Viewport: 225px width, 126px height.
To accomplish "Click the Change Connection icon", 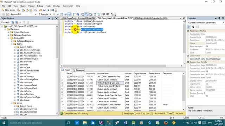I will tap(7, 14).
